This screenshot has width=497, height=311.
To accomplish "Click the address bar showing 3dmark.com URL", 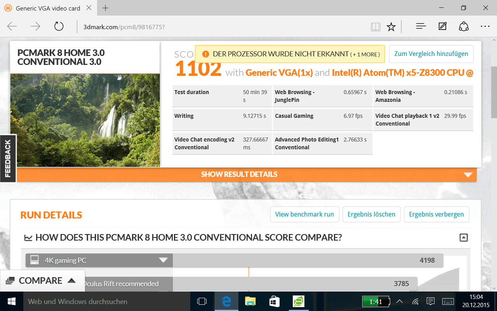I will click(x=221, y=27).
